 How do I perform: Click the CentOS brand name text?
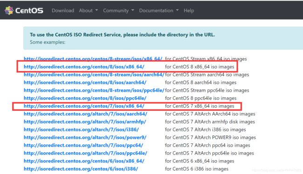pos(29,11)
